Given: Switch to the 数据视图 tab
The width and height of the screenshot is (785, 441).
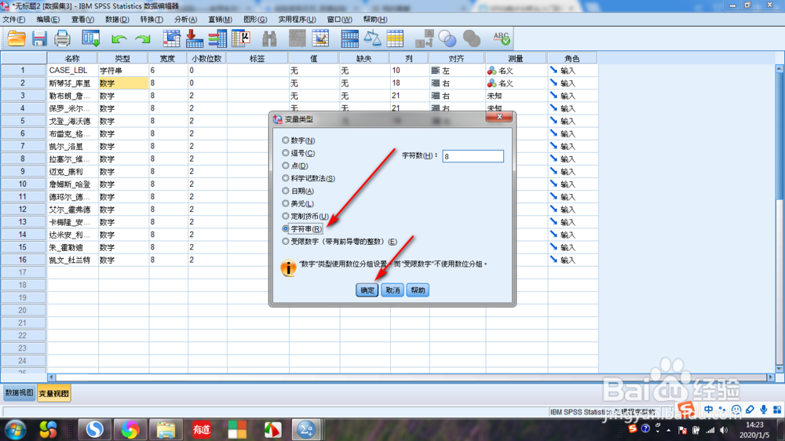Looking at the screenshot, I should click(19, 393).
